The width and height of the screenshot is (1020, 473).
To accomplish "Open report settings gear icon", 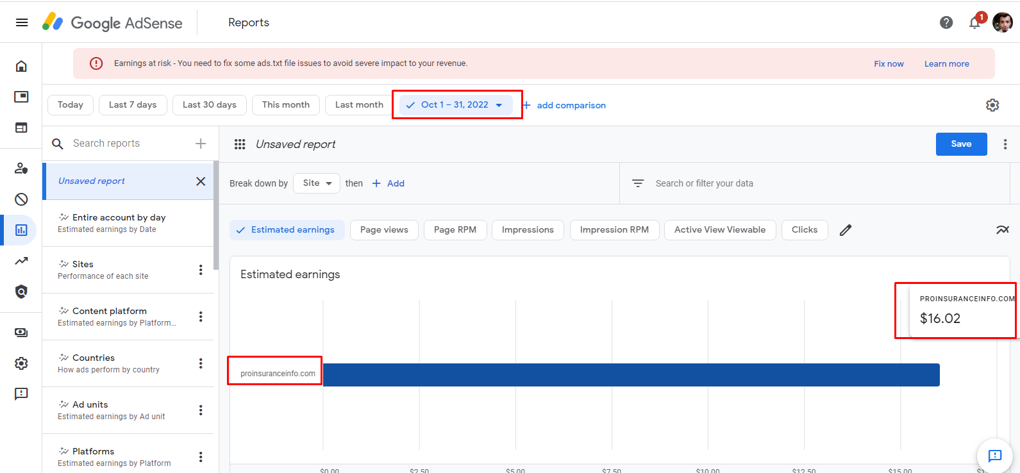I will click(992, 105).
